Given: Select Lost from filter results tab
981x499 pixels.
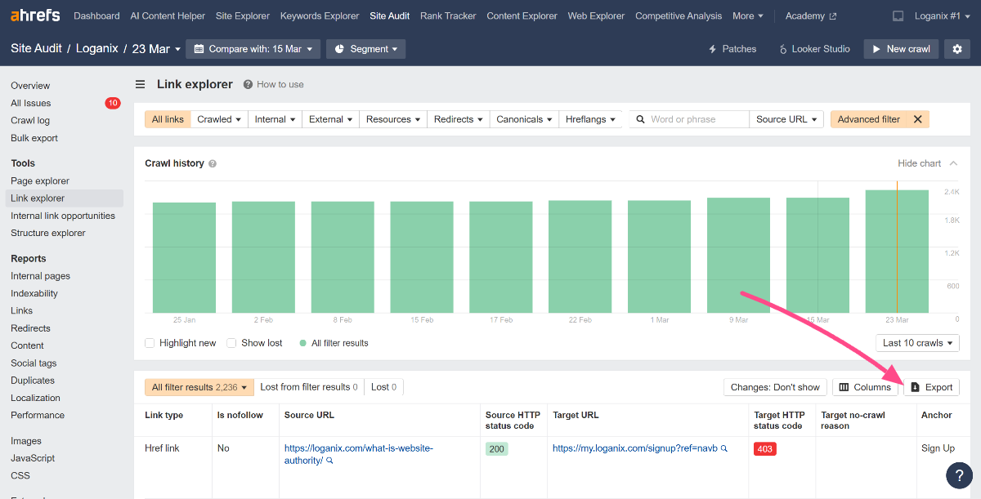Looking at the screenshot, I should [309, 387].
